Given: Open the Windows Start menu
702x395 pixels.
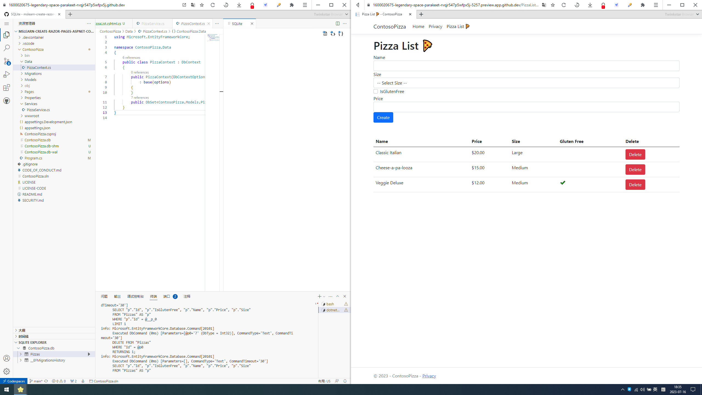Looking at the screenshot, I should 7,389.
